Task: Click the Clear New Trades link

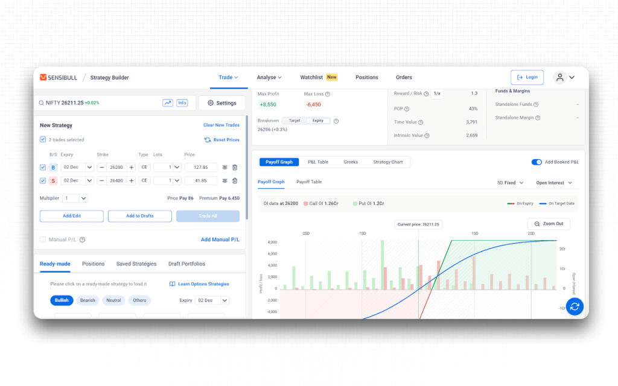Action: 221,125
